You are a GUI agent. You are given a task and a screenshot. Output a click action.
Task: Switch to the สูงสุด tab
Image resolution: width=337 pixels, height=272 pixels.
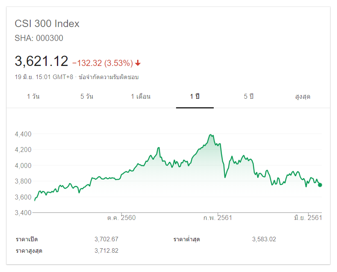click(x=303, y=97)
